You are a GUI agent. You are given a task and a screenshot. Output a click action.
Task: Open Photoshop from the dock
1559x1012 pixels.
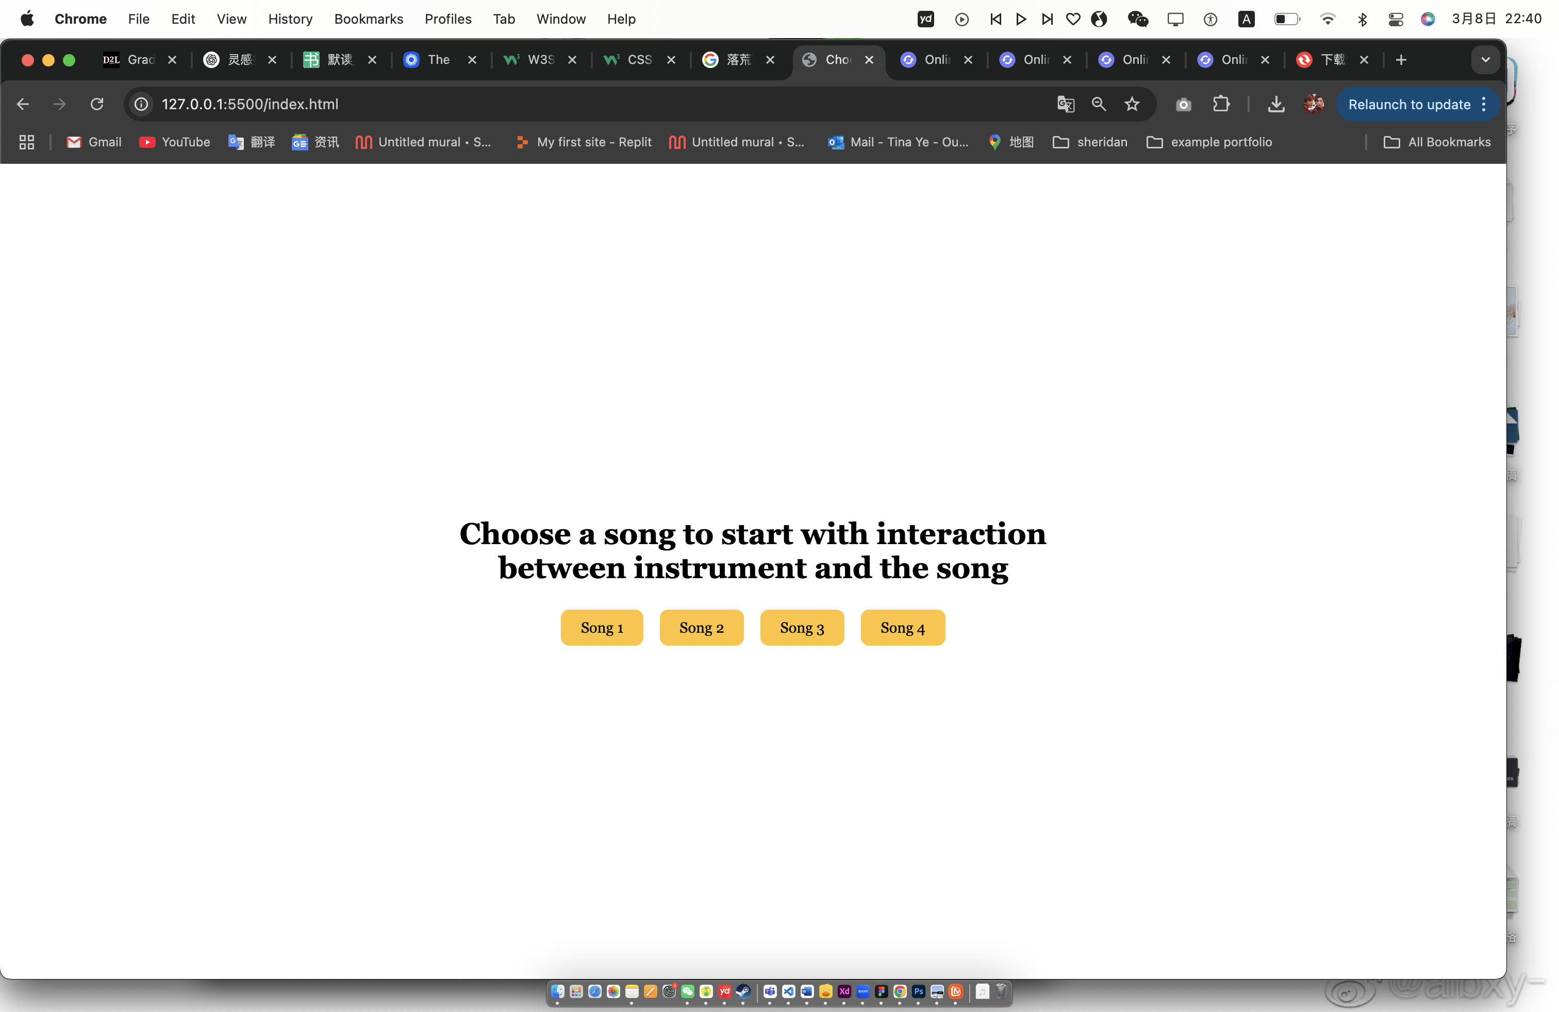pos(918,991)
